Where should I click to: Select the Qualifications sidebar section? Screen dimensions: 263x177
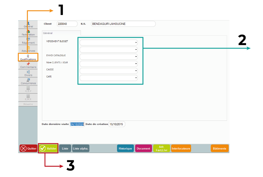(28, 57)
